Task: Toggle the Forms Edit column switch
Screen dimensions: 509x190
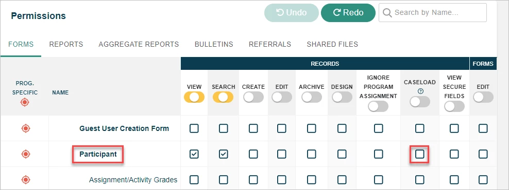Action: [x=483, y=97]
